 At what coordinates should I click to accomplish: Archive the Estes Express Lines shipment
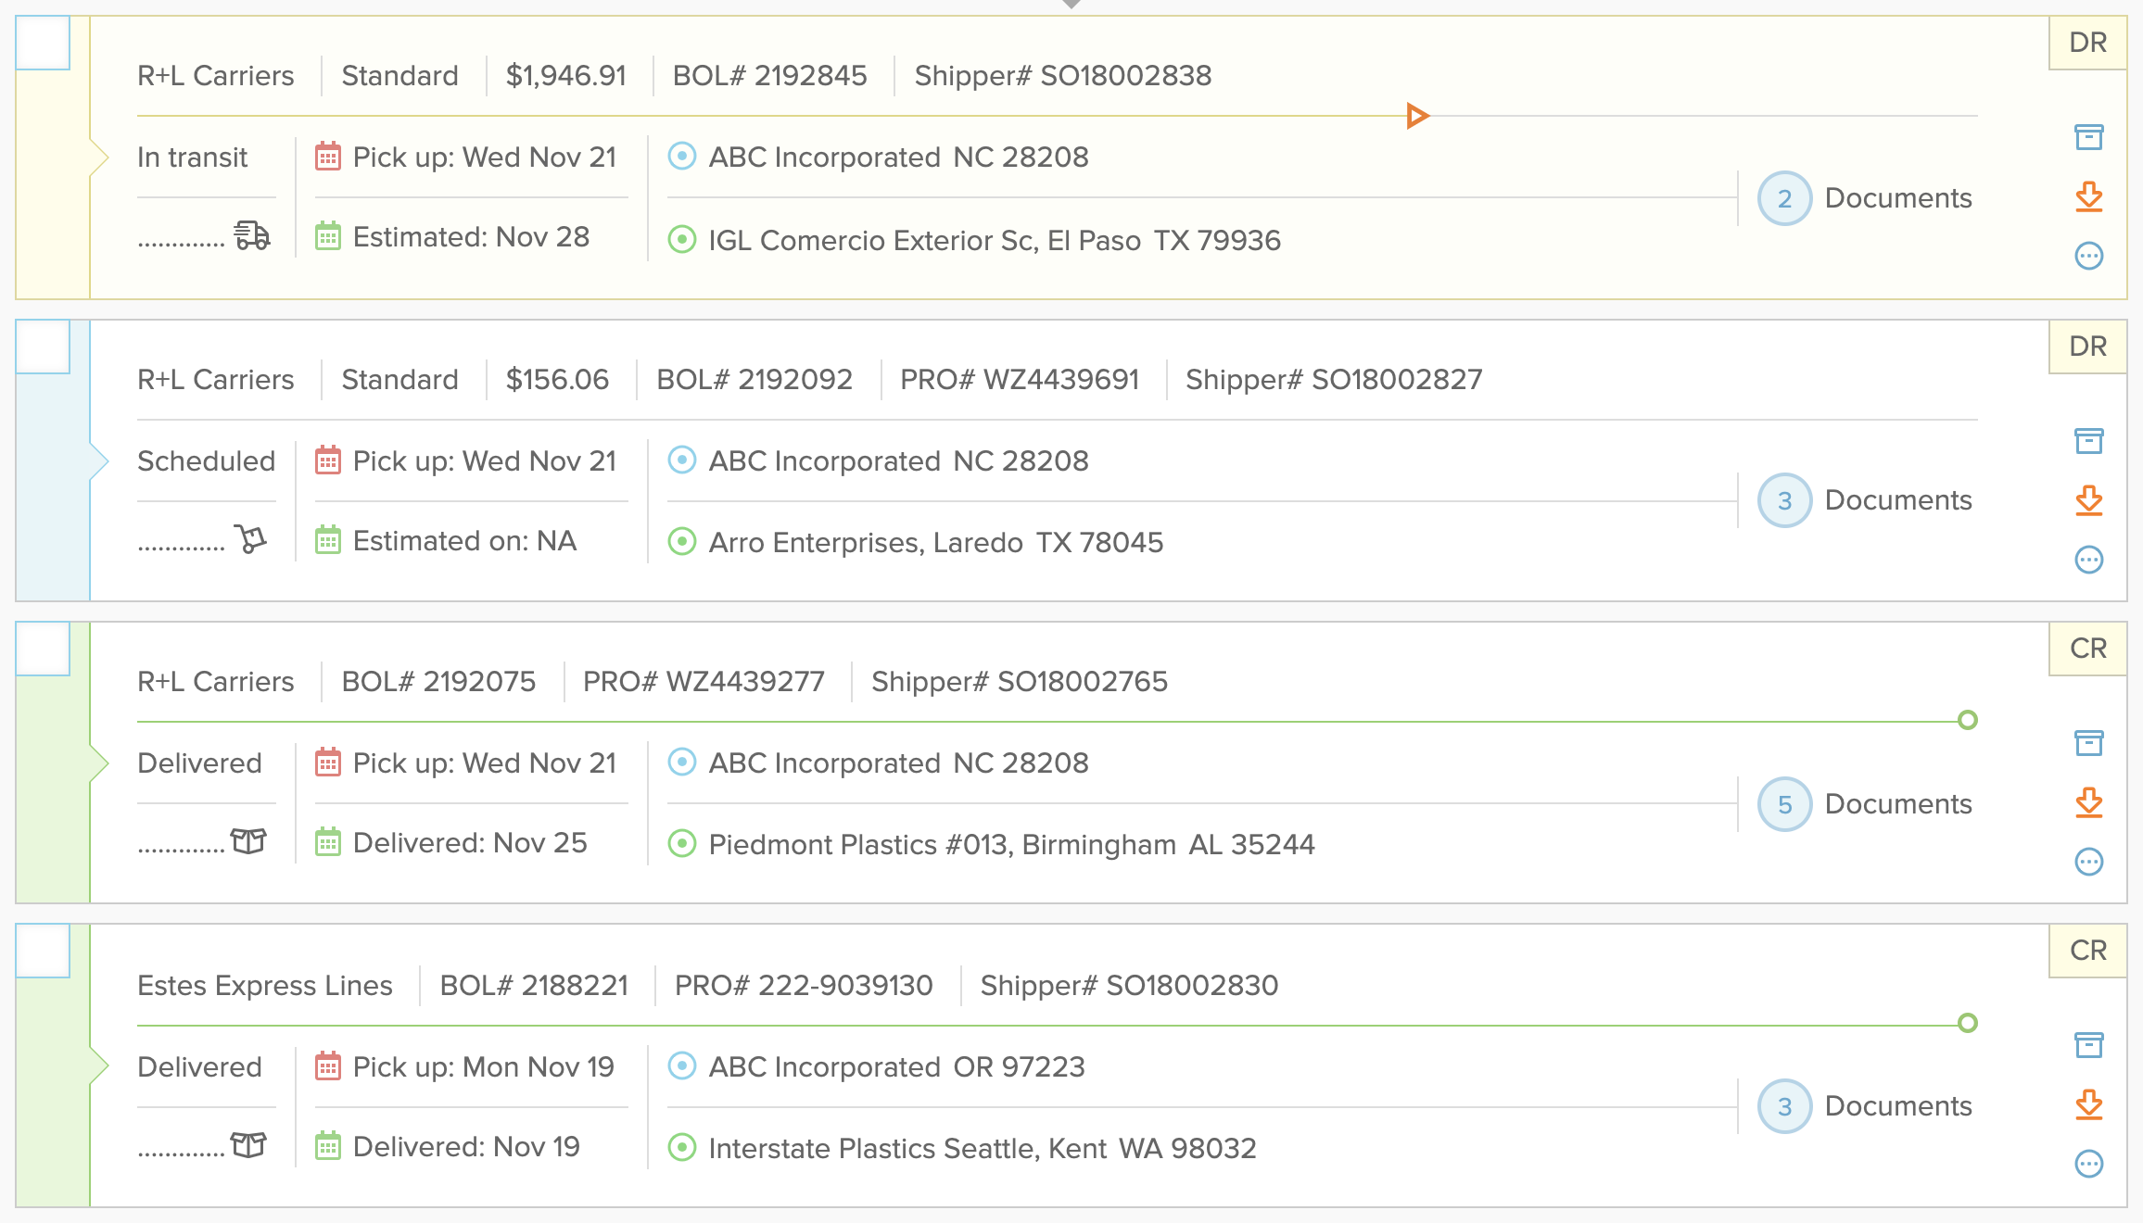2088,1045
